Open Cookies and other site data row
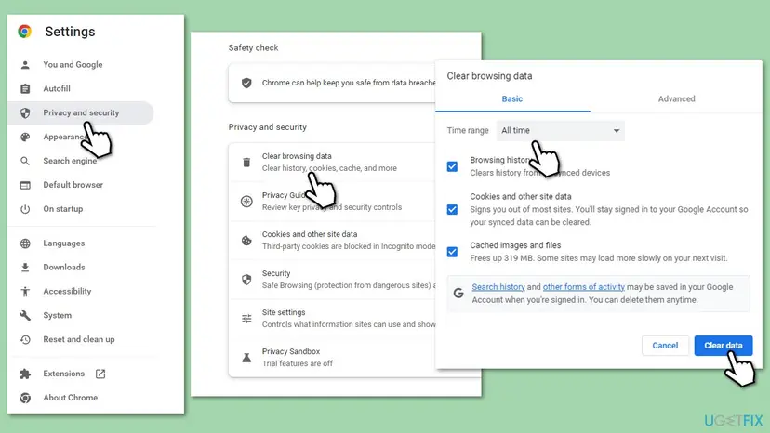This screenshot has width=770, height=433. coord(332,241)
